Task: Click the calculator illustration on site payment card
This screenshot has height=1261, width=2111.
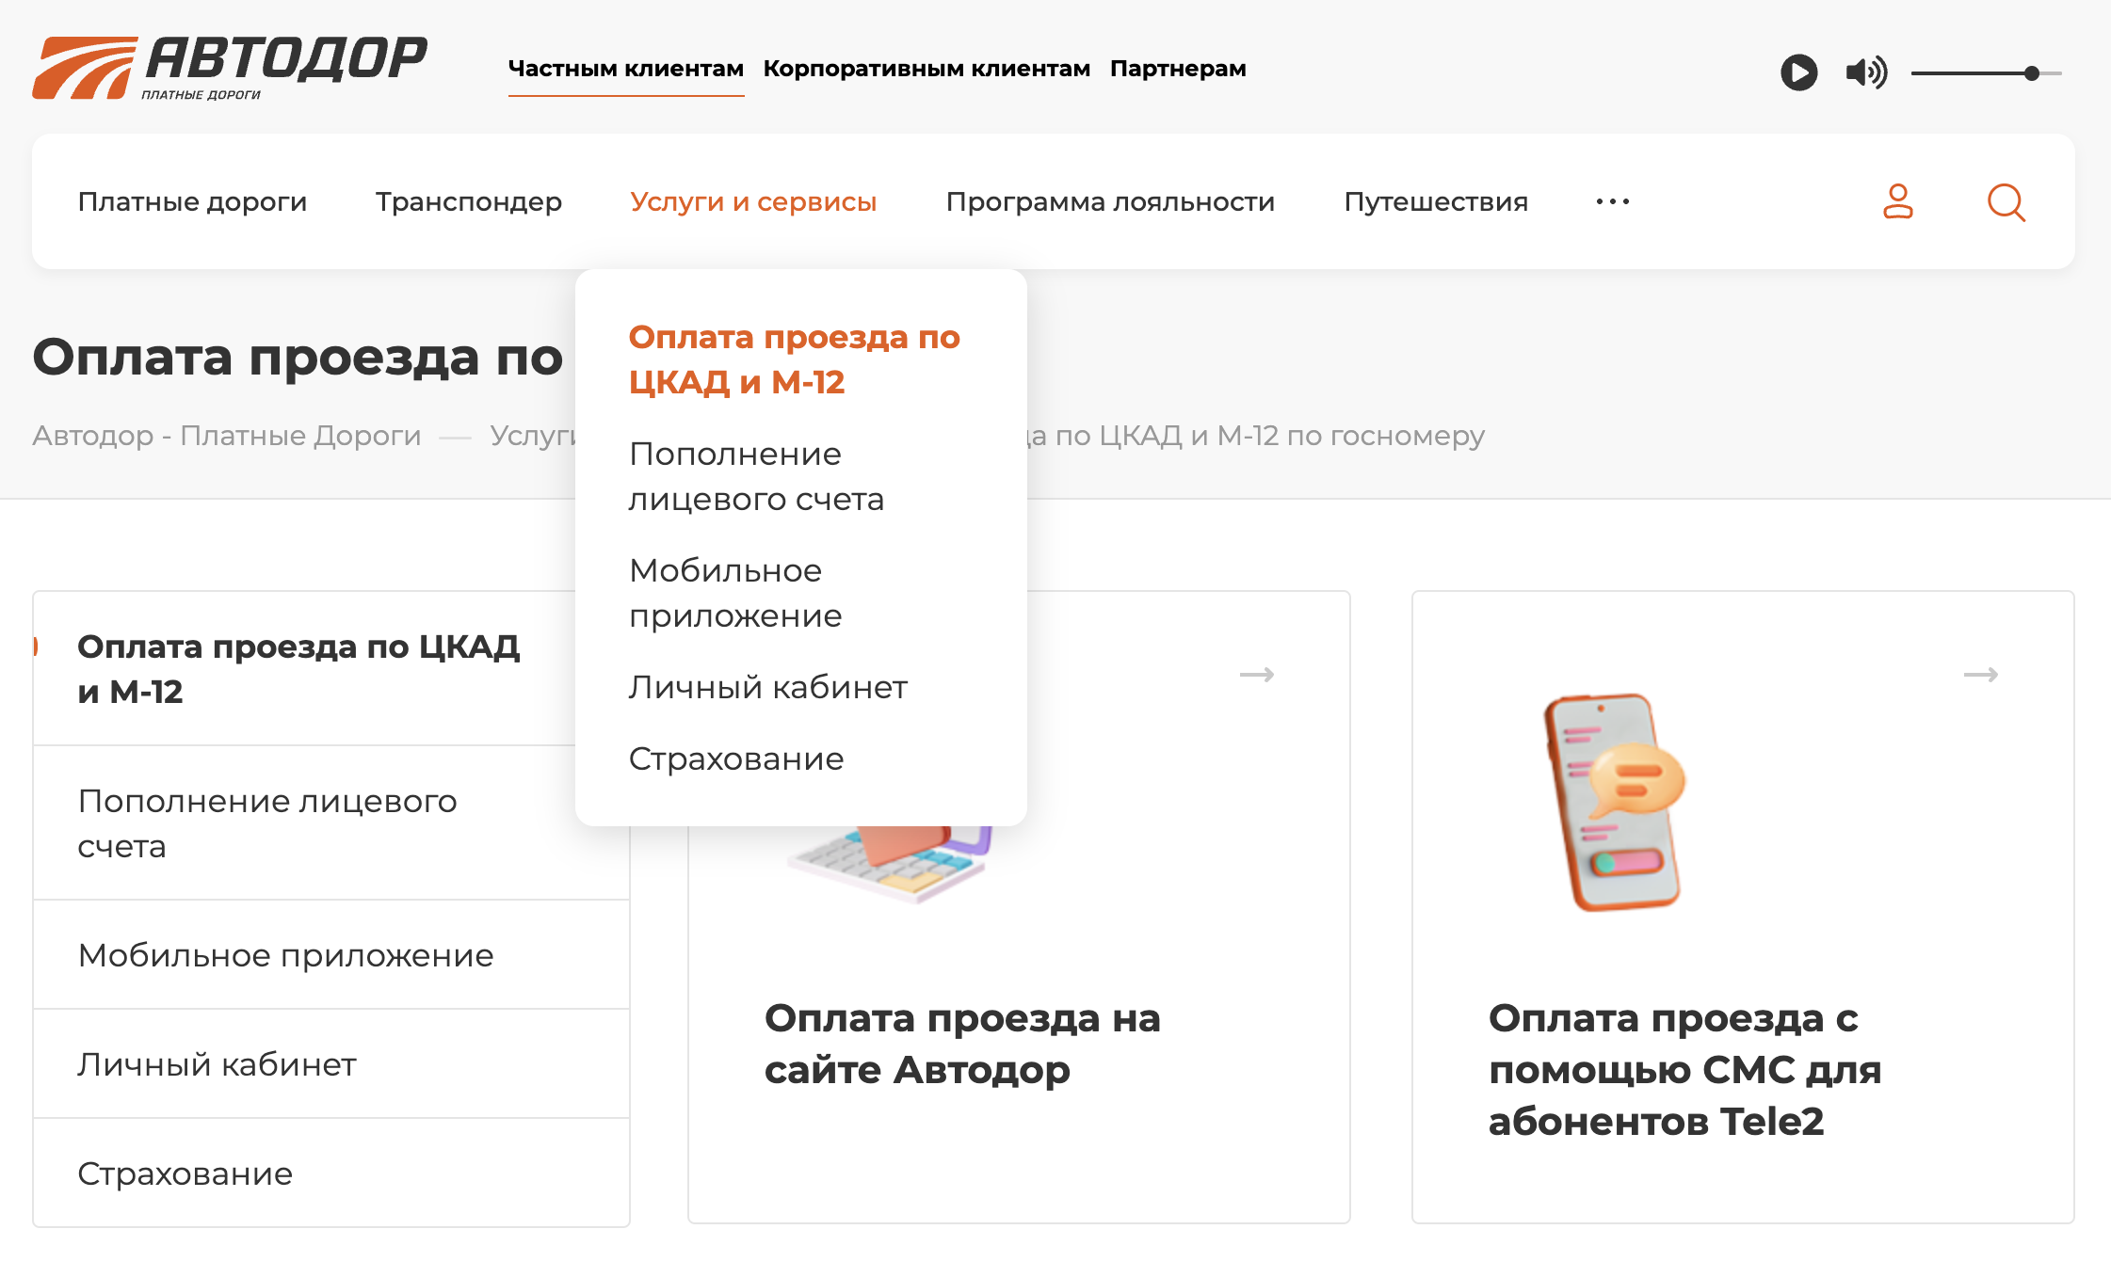Action: coord(890,864)
